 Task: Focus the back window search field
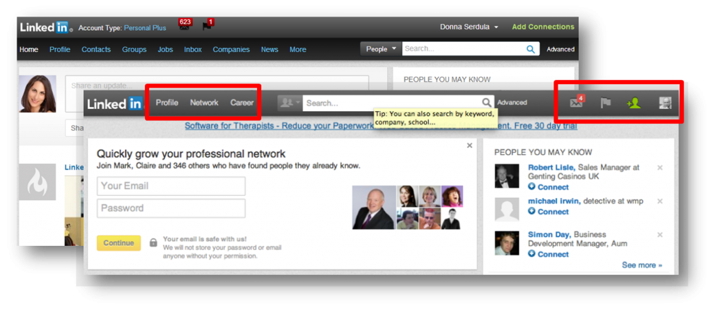point(464,49)
